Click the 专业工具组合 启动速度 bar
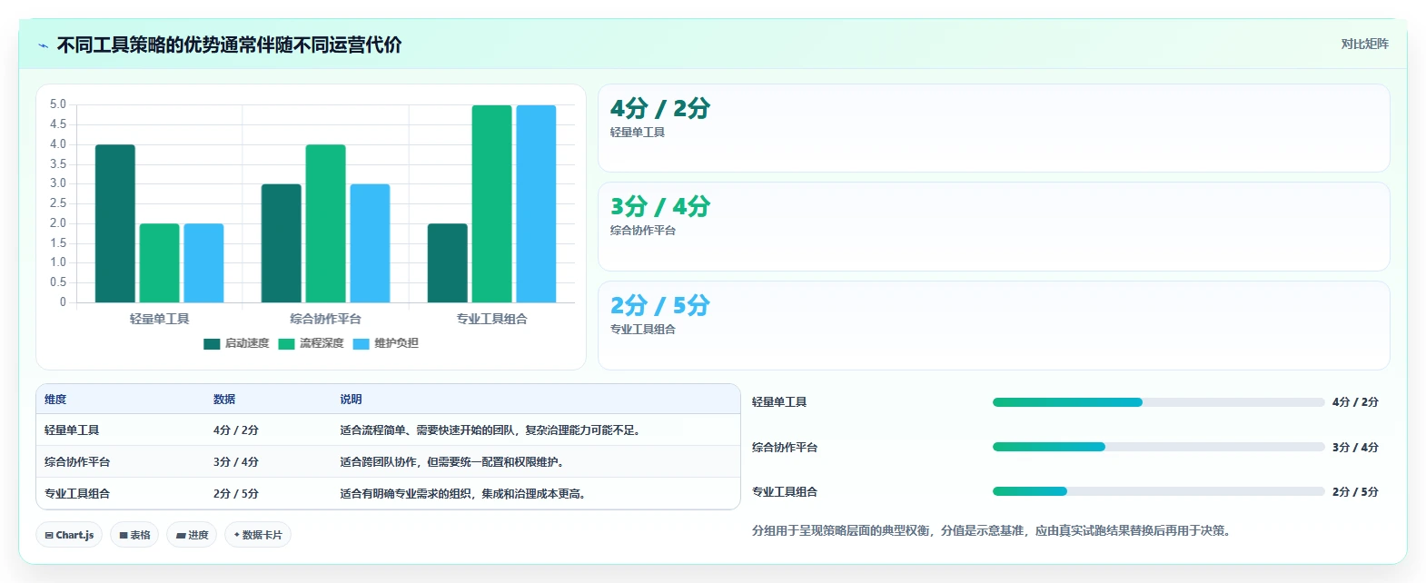 click(x=448, y=263)
